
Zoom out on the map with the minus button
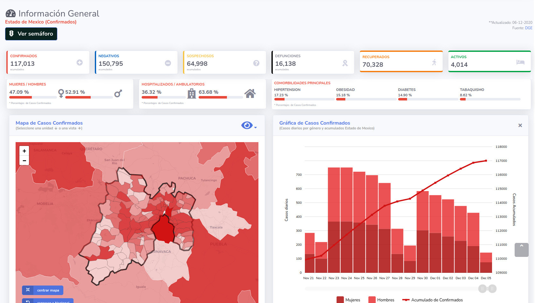point(24,161)
